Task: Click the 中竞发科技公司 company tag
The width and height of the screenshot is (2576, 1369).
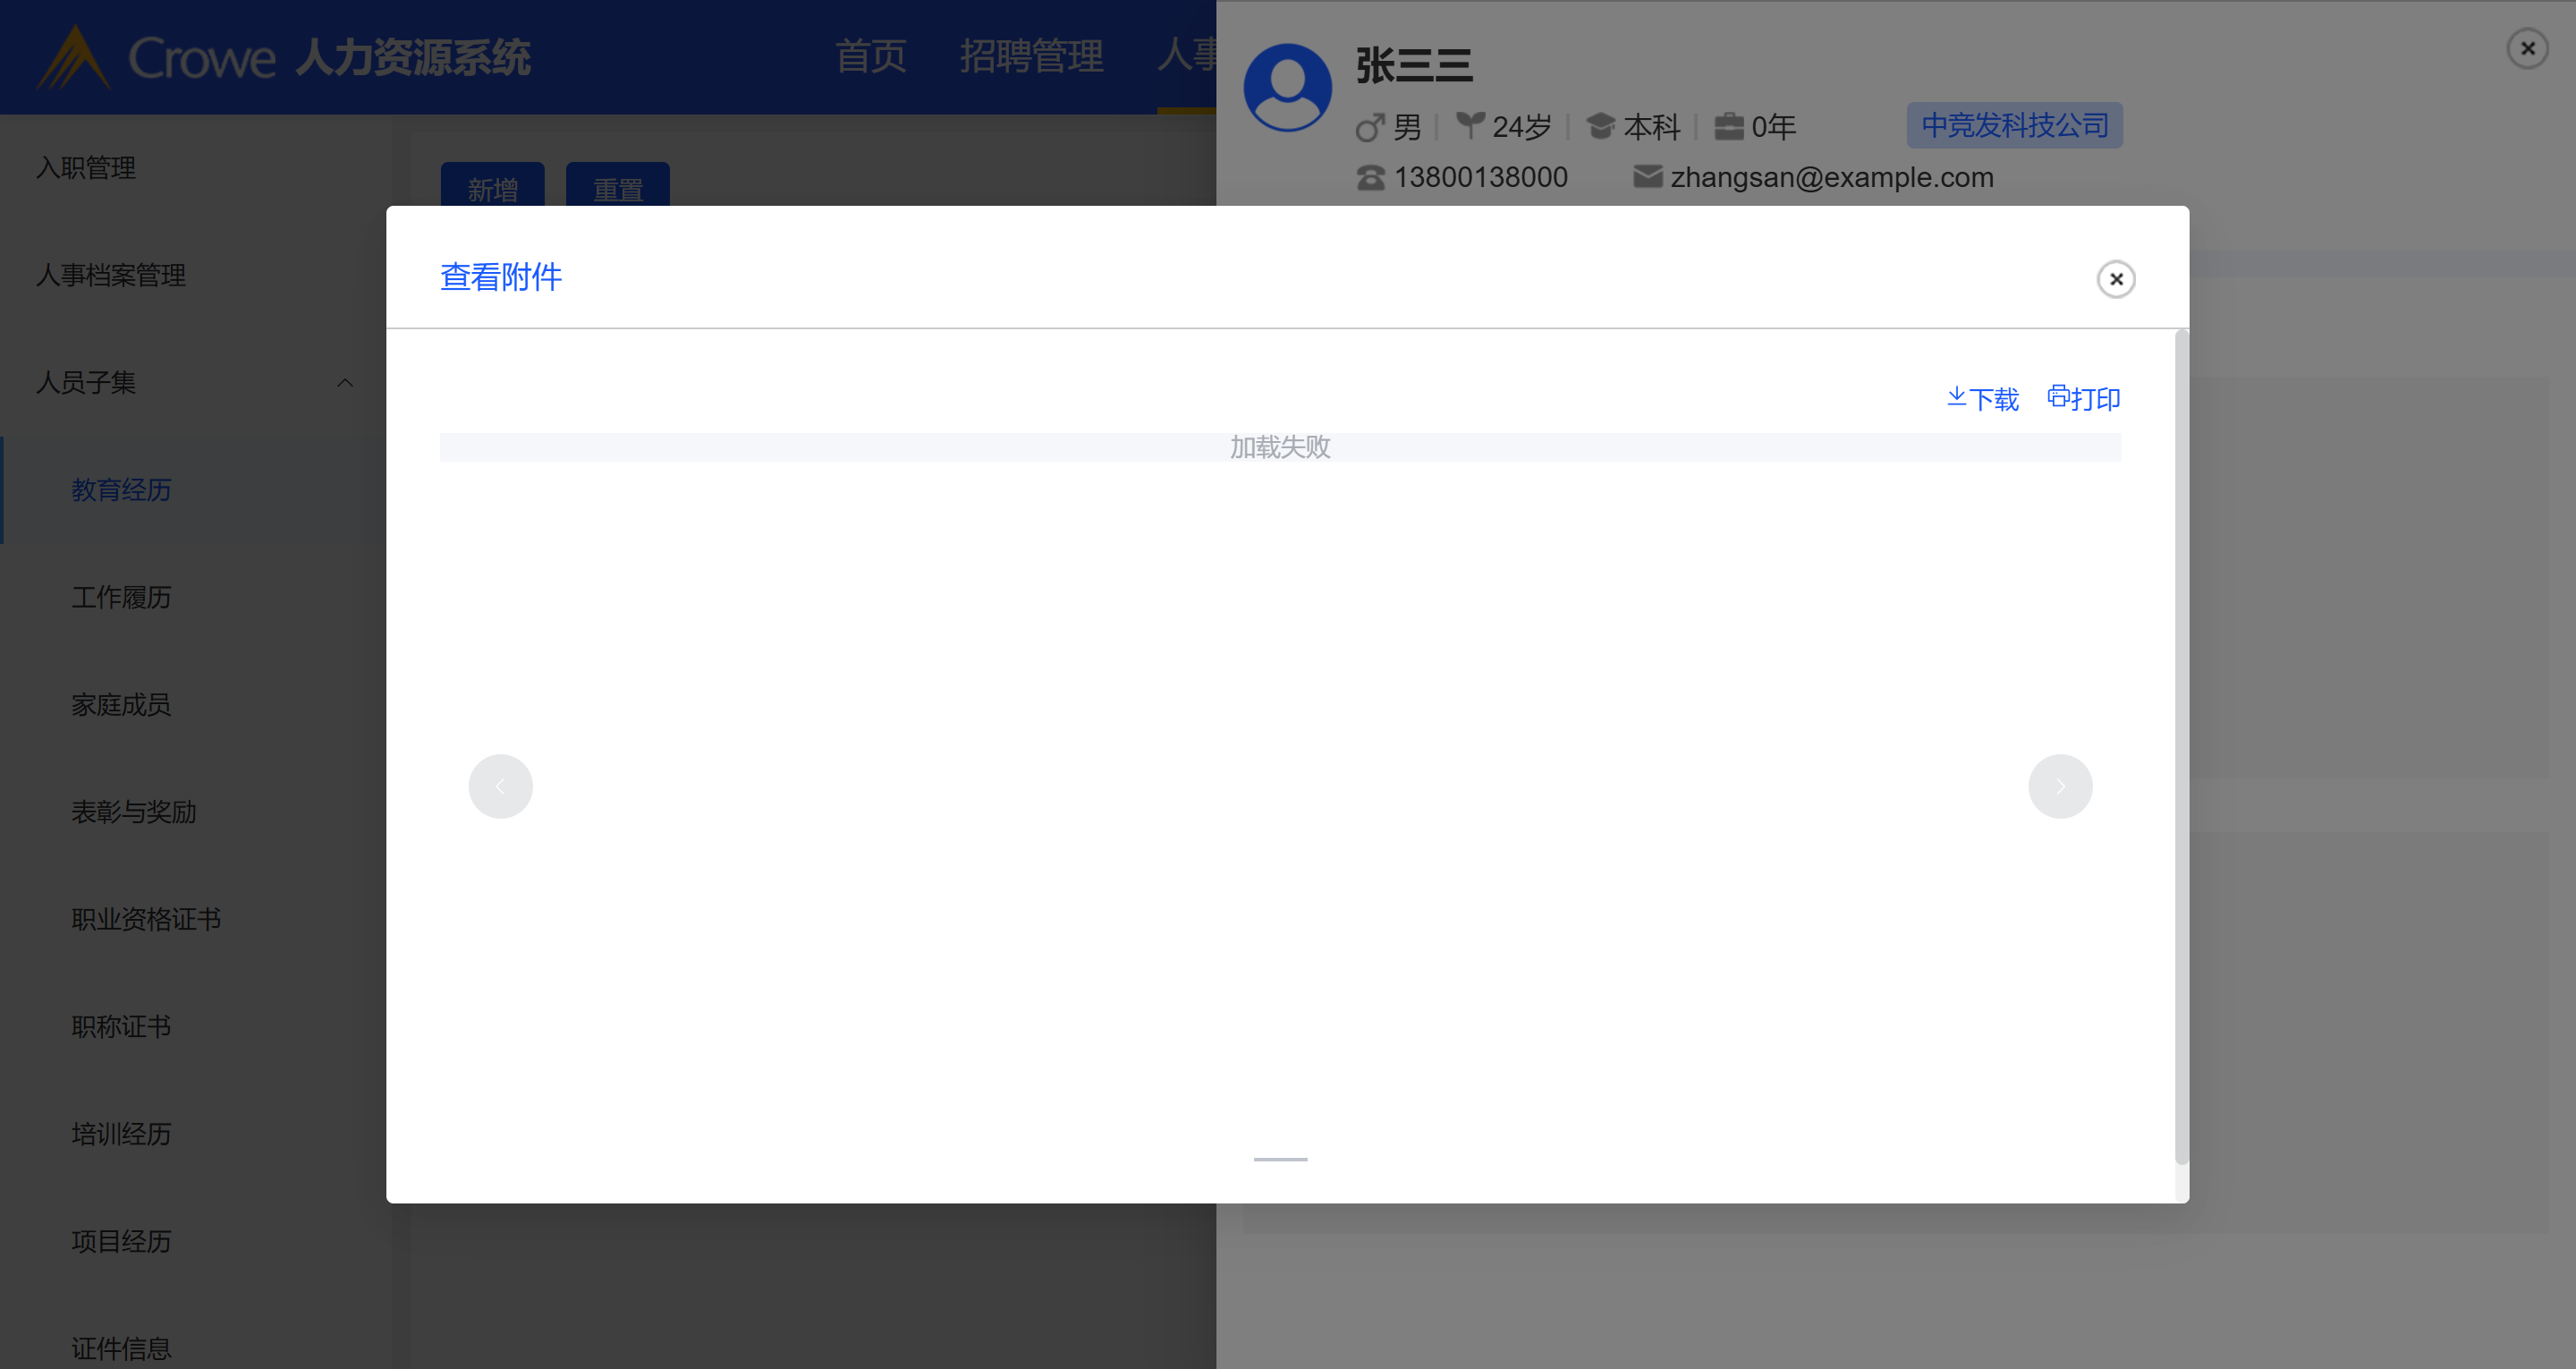Action: click(x=2014, y=126)
